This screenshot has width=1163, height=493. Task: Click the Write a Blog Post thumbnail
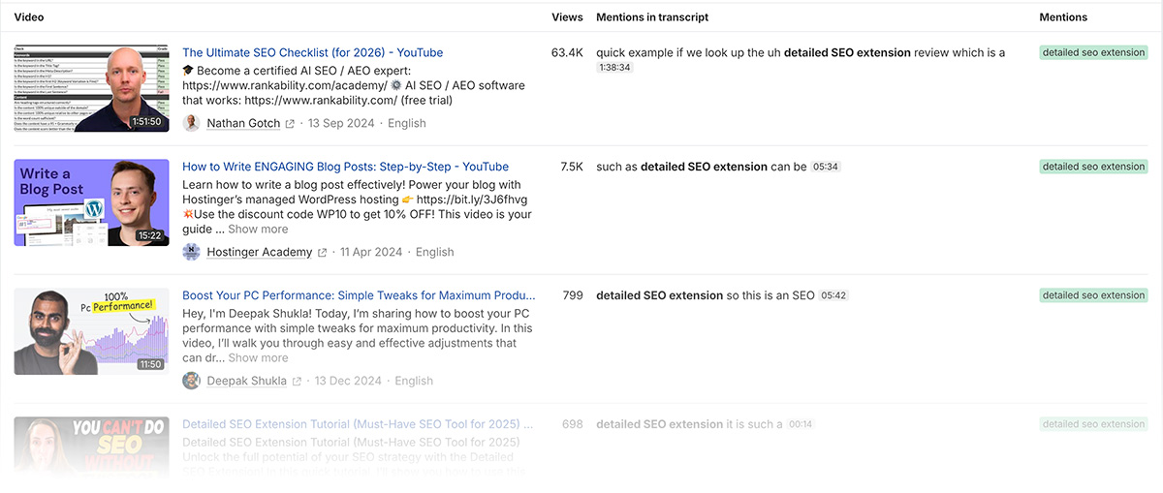tap(91, 202)
